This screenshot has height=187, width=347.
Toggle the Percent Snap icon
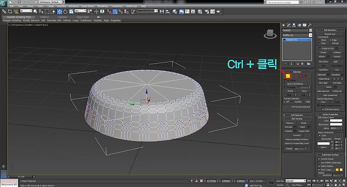pyautogui.click(x=120, y=11)
